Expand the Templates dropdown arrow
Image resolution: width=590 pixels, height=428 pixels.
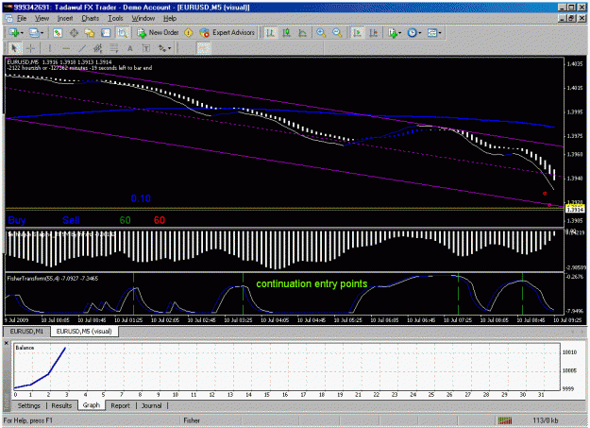click(440, 33)
